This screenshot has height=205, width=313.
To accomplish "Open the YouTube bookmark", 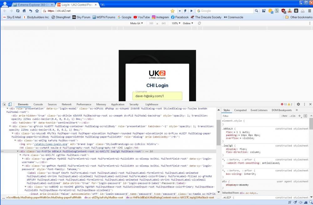I will point(141,17).
